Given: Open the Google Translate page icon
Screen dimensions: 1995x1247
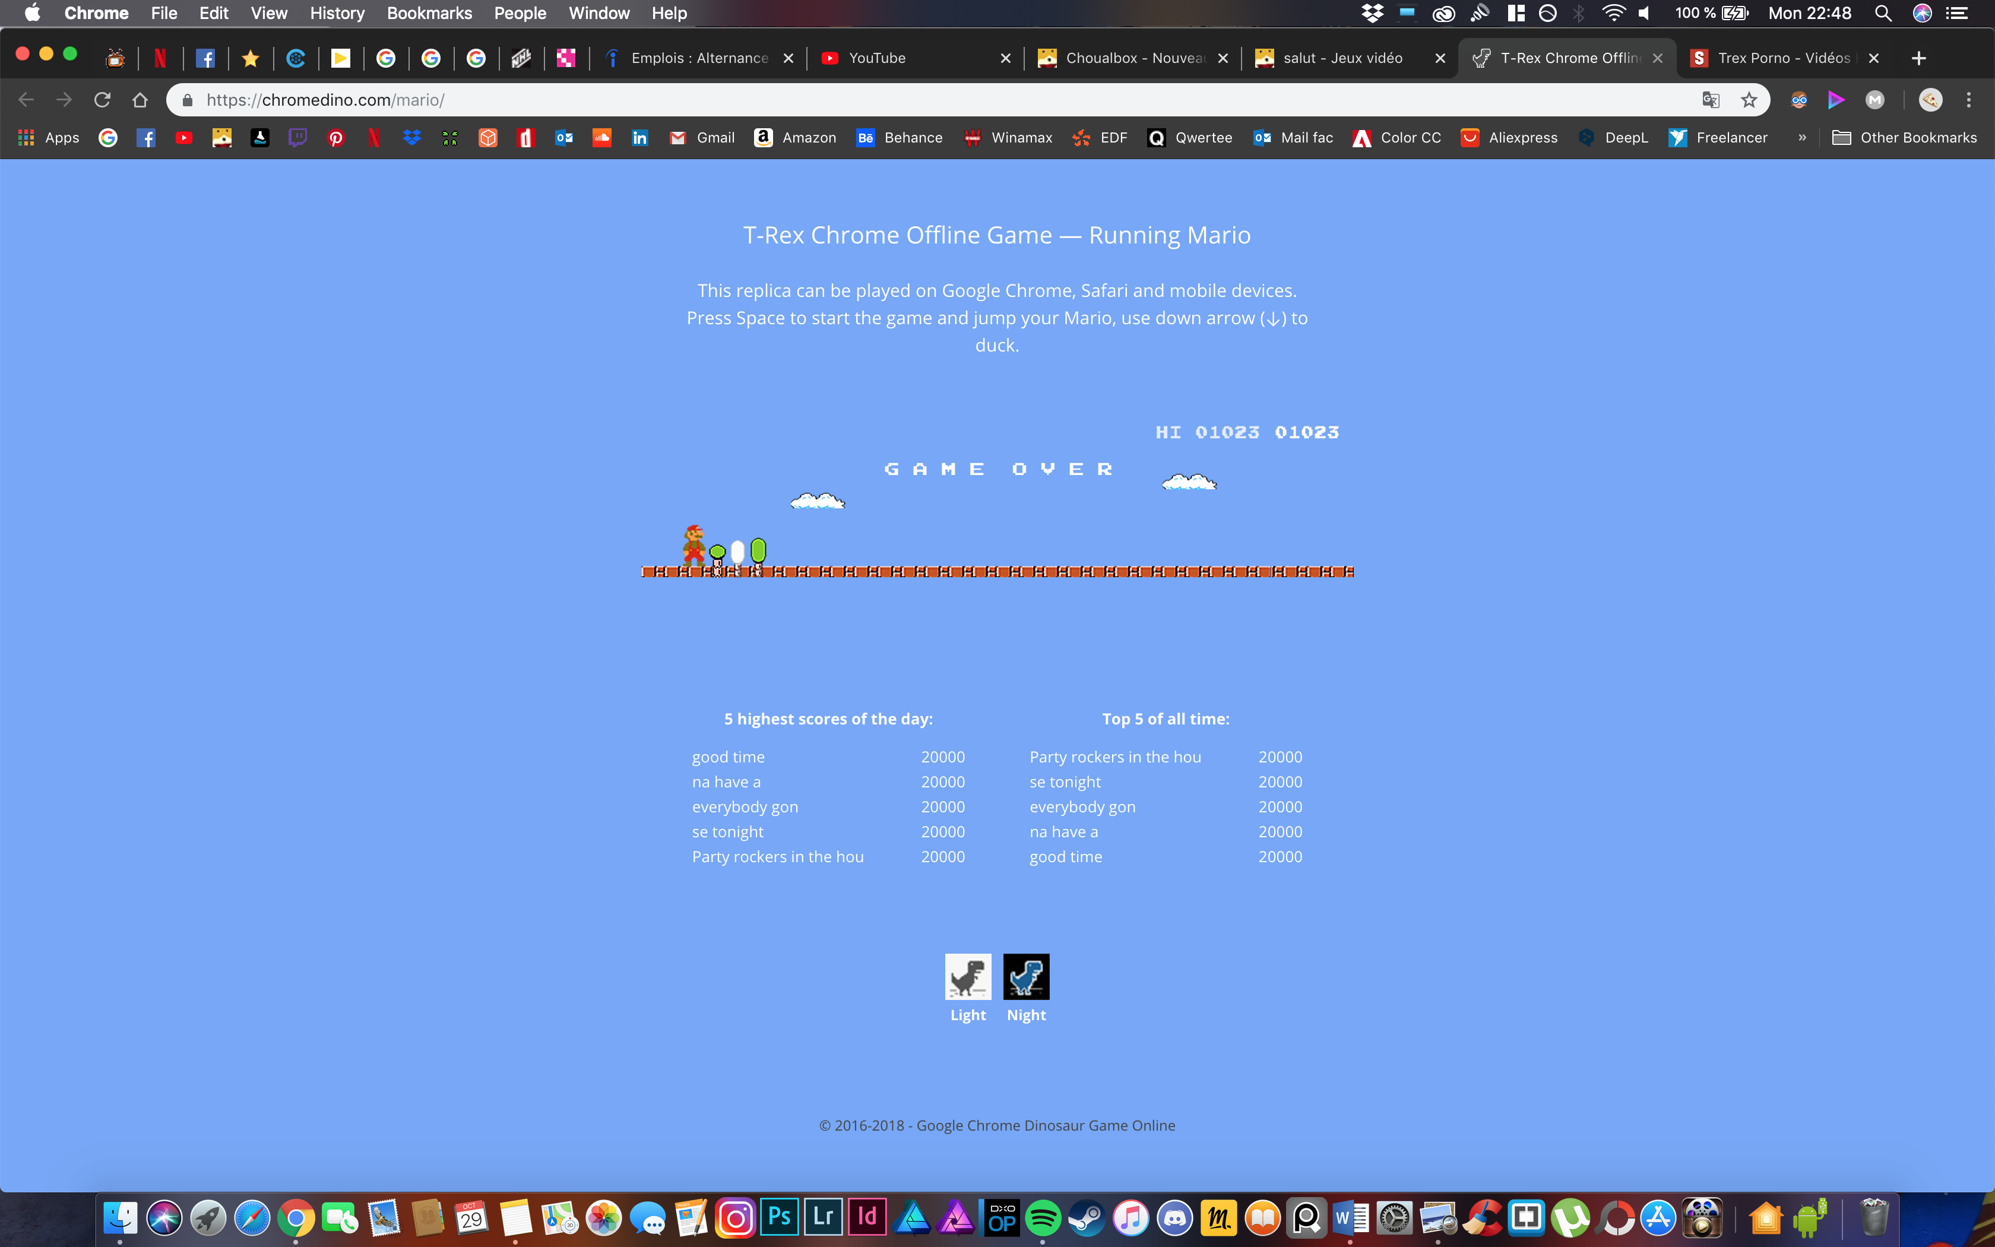Looking at the screenshot, I should pos(1711,100).
